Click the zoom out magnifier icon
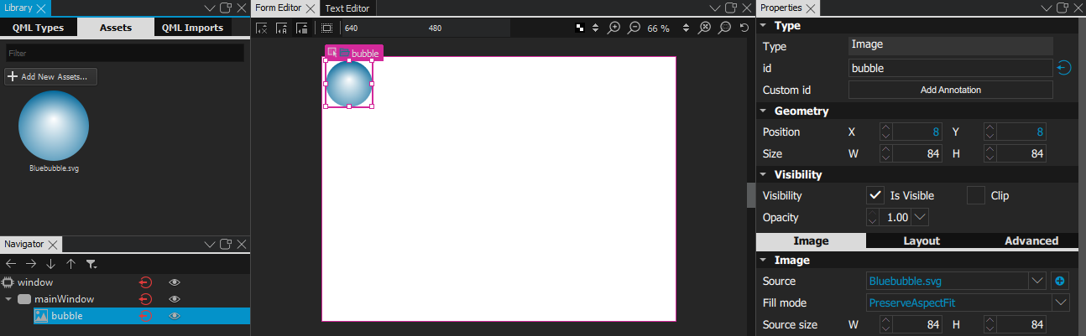The image size is (1086, 336). 634,28
